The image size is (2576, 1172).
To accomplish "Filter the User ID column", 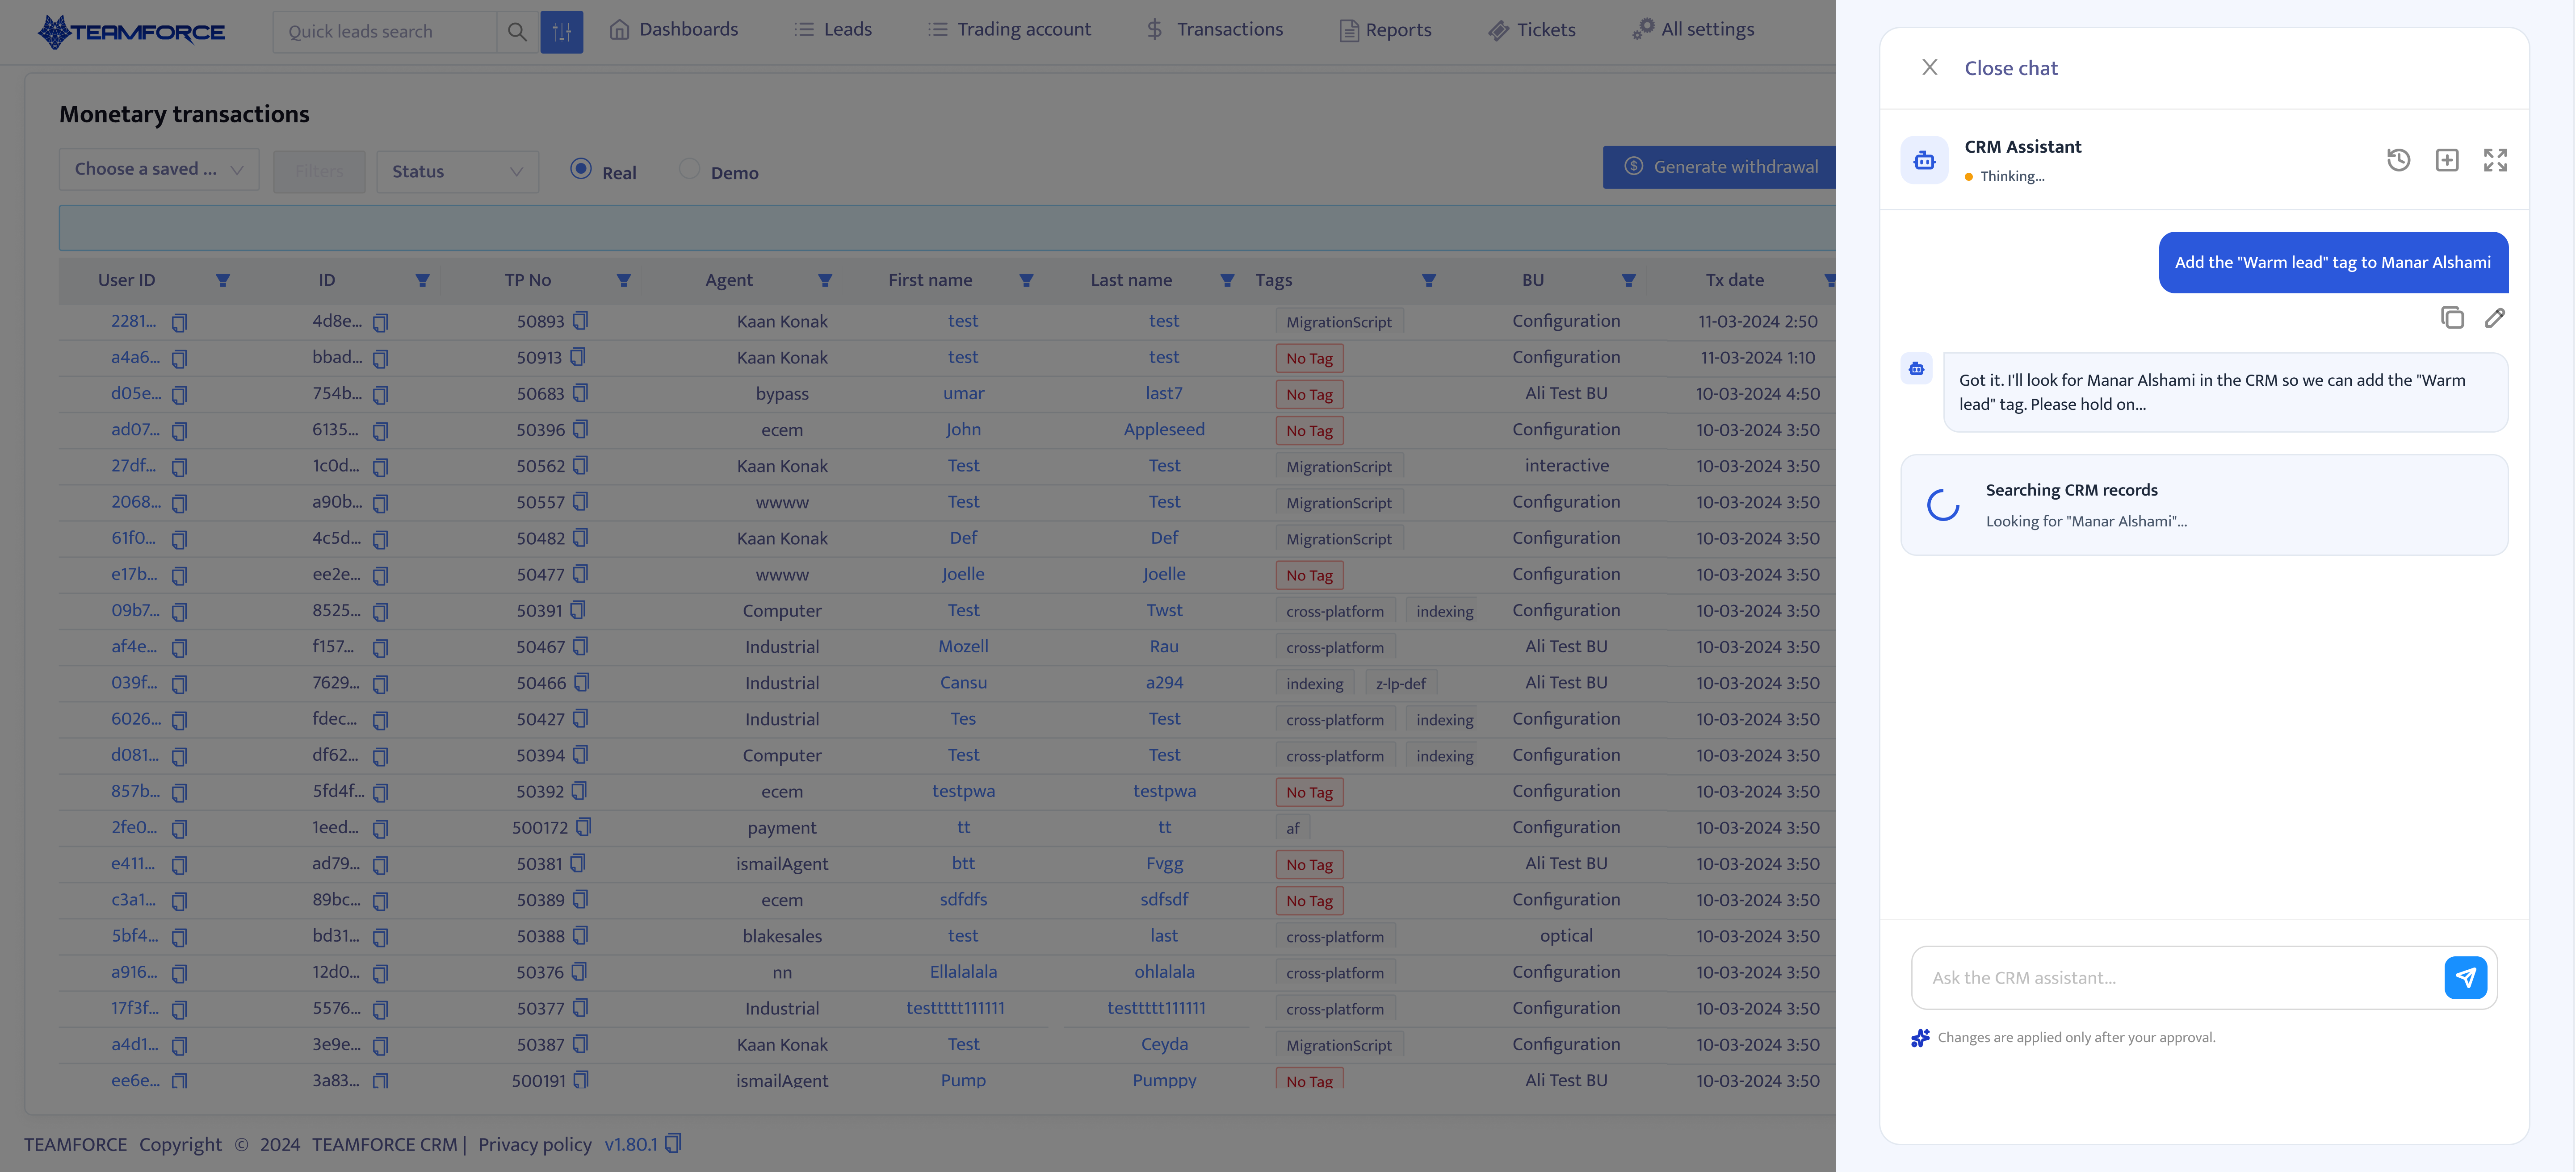I will [x=223, y=281].
